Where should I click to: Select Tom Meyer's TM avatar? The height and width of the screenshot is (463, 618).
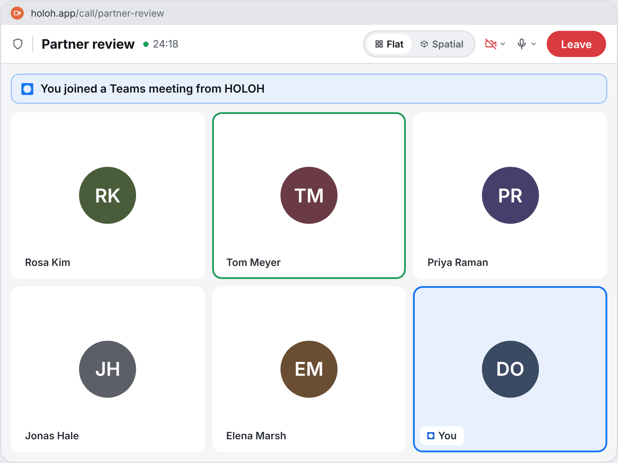[x=309, y=195]
